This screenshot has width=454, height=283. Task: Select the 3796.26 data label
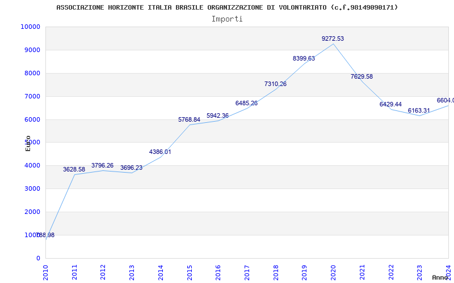pyautogui.click(x=103, y=166)
